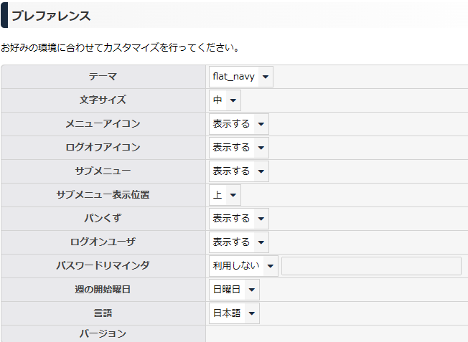Select the 週の開始曜日 dropdown
The image size is (468, 342).
coord(234,290)
